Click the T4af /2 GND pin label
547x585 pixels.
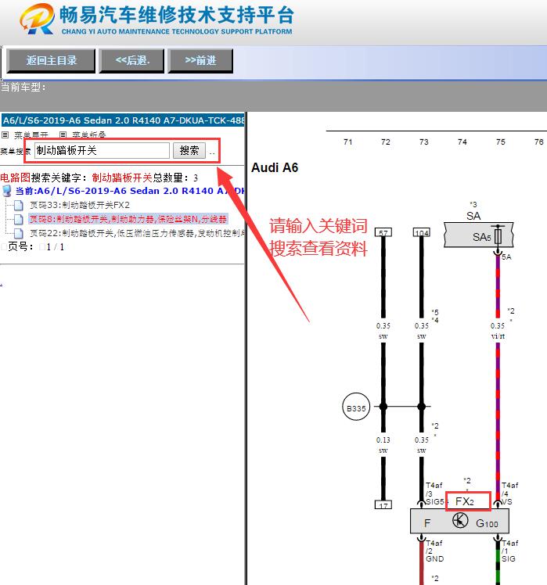pyautogui.click(x=434, y=551)
